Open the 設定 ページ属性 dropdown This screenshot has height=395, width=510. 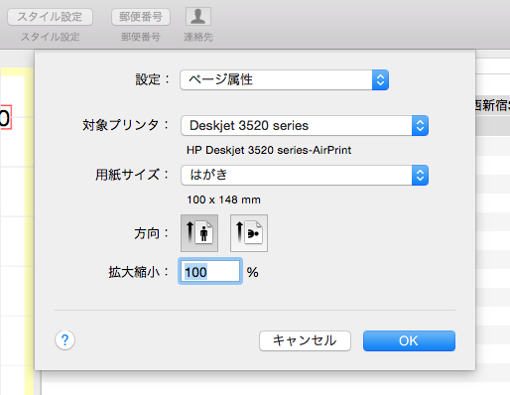[x=284, y=79]
